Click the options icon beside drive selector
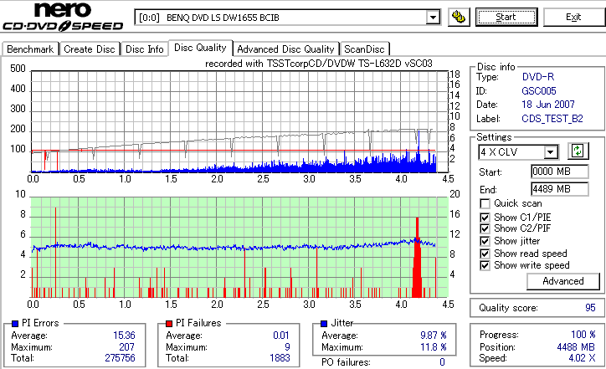Viewport: 606px width, 369px height. 459,17
